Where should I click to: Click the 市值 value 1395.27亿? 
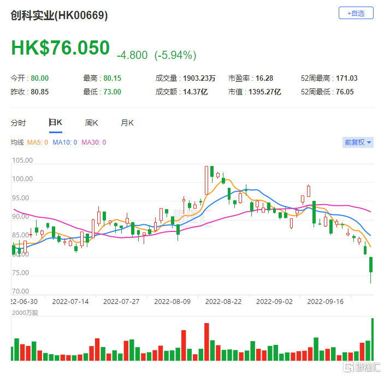click(x=265, y=92)
